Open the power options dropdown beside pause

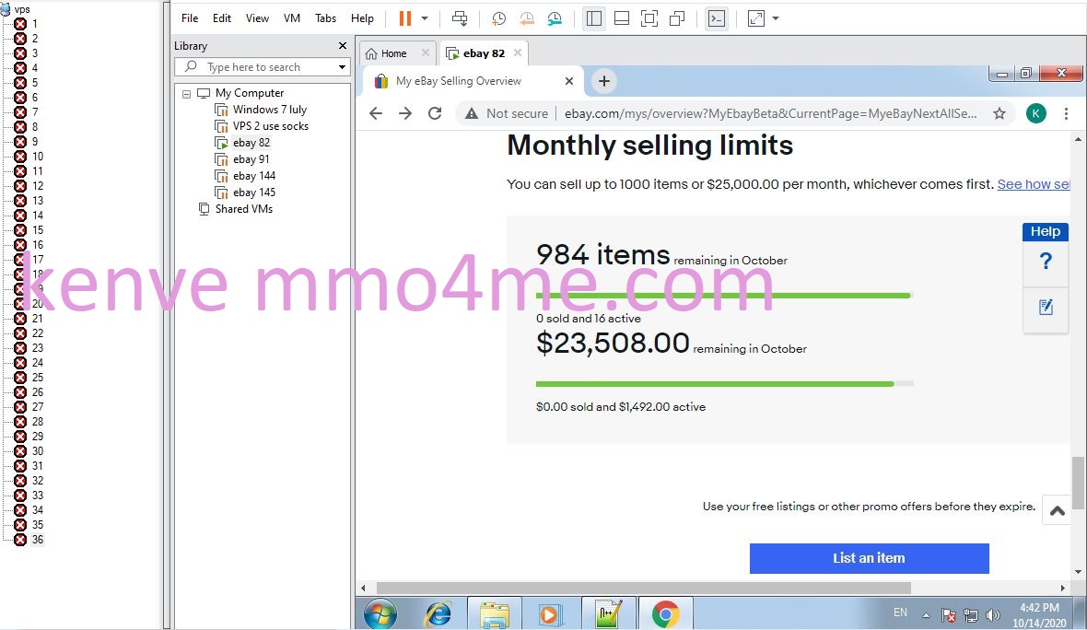coord(425,18)
